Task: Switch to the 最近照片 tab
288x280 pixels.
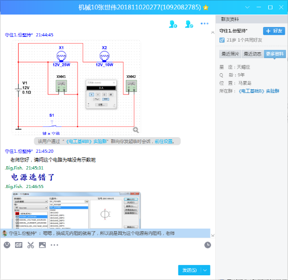Action: click(x=230, y=54)
